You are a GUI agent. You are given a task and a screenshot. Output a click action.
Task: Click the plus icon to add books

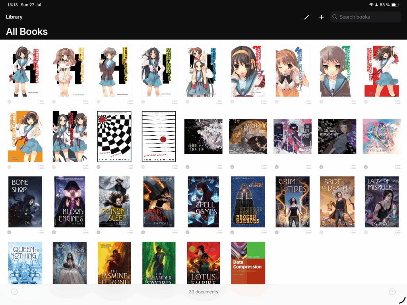click(x=321, y=17)
